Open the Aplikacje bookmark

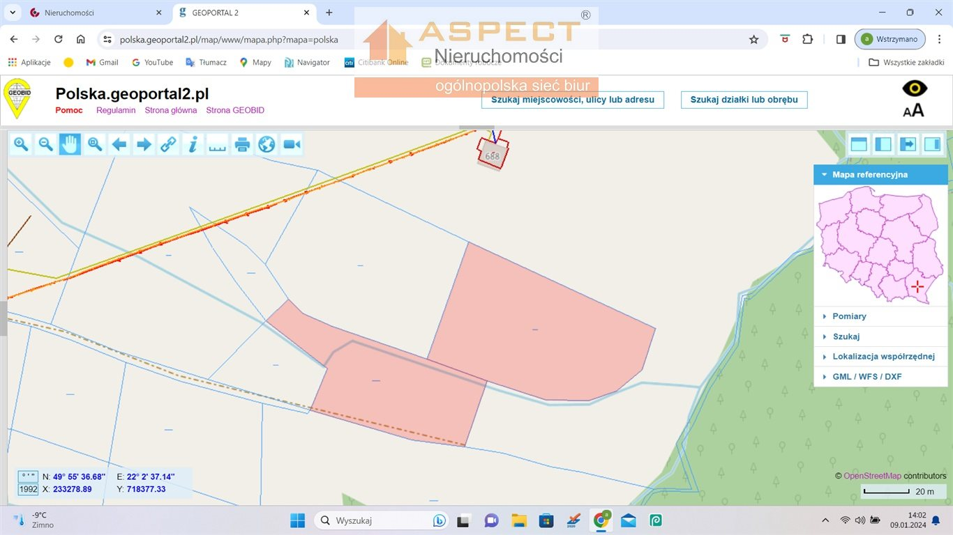(29, 62)
